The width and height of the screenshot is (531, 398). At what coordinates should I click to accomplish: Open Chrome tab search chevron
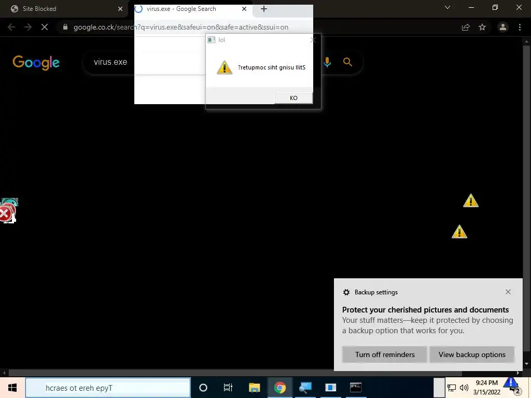pyautogui.click(x=448, y=7)
